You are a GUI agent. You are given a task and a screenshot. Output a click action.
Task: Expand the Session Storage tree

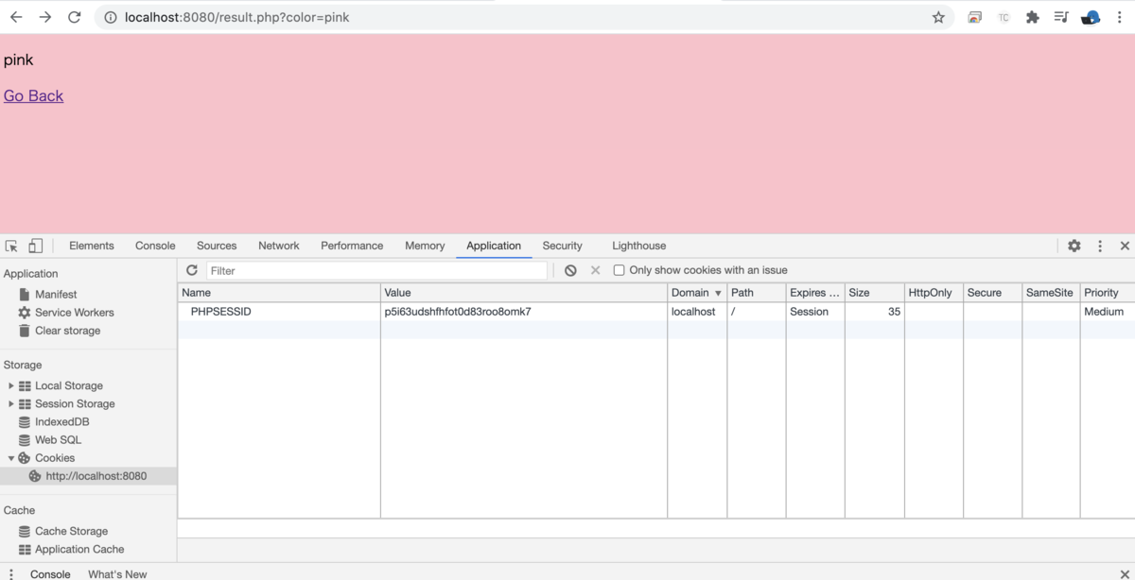pyautogui.click(x=10, y=403)
